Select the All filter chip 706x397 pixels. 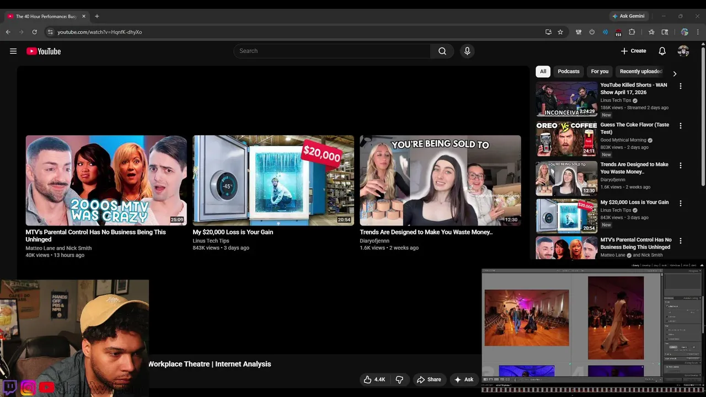pos(543,71)
